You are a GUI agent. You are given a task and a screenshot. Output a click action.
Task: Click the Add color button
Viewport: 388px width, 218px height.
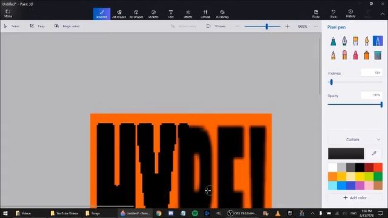tap(355, 198)
